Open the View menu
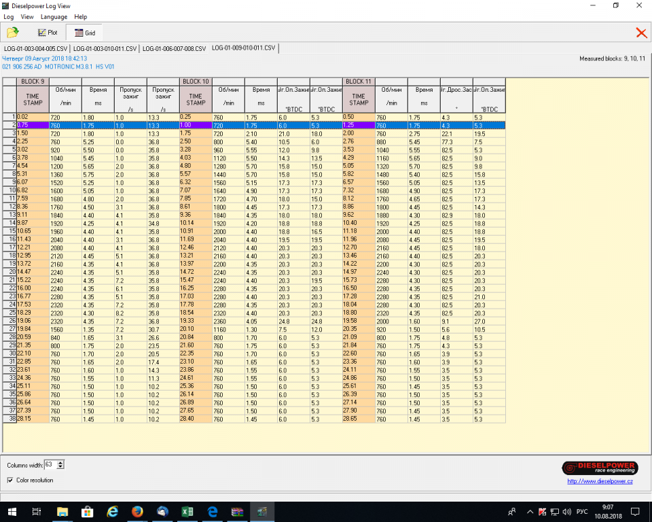This screenshot has height=522, width=652. [x=27, y=16]
